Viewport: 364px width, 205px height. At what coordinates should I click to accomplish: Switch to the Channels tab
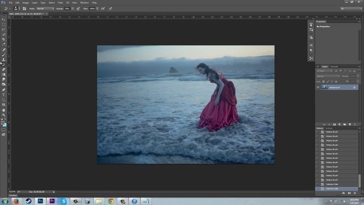pos(334,67)
